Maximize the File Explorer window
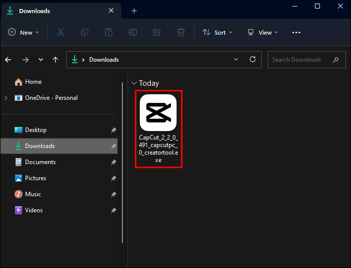This screenshot has width=351, height=268. click(x=317, y=7)
